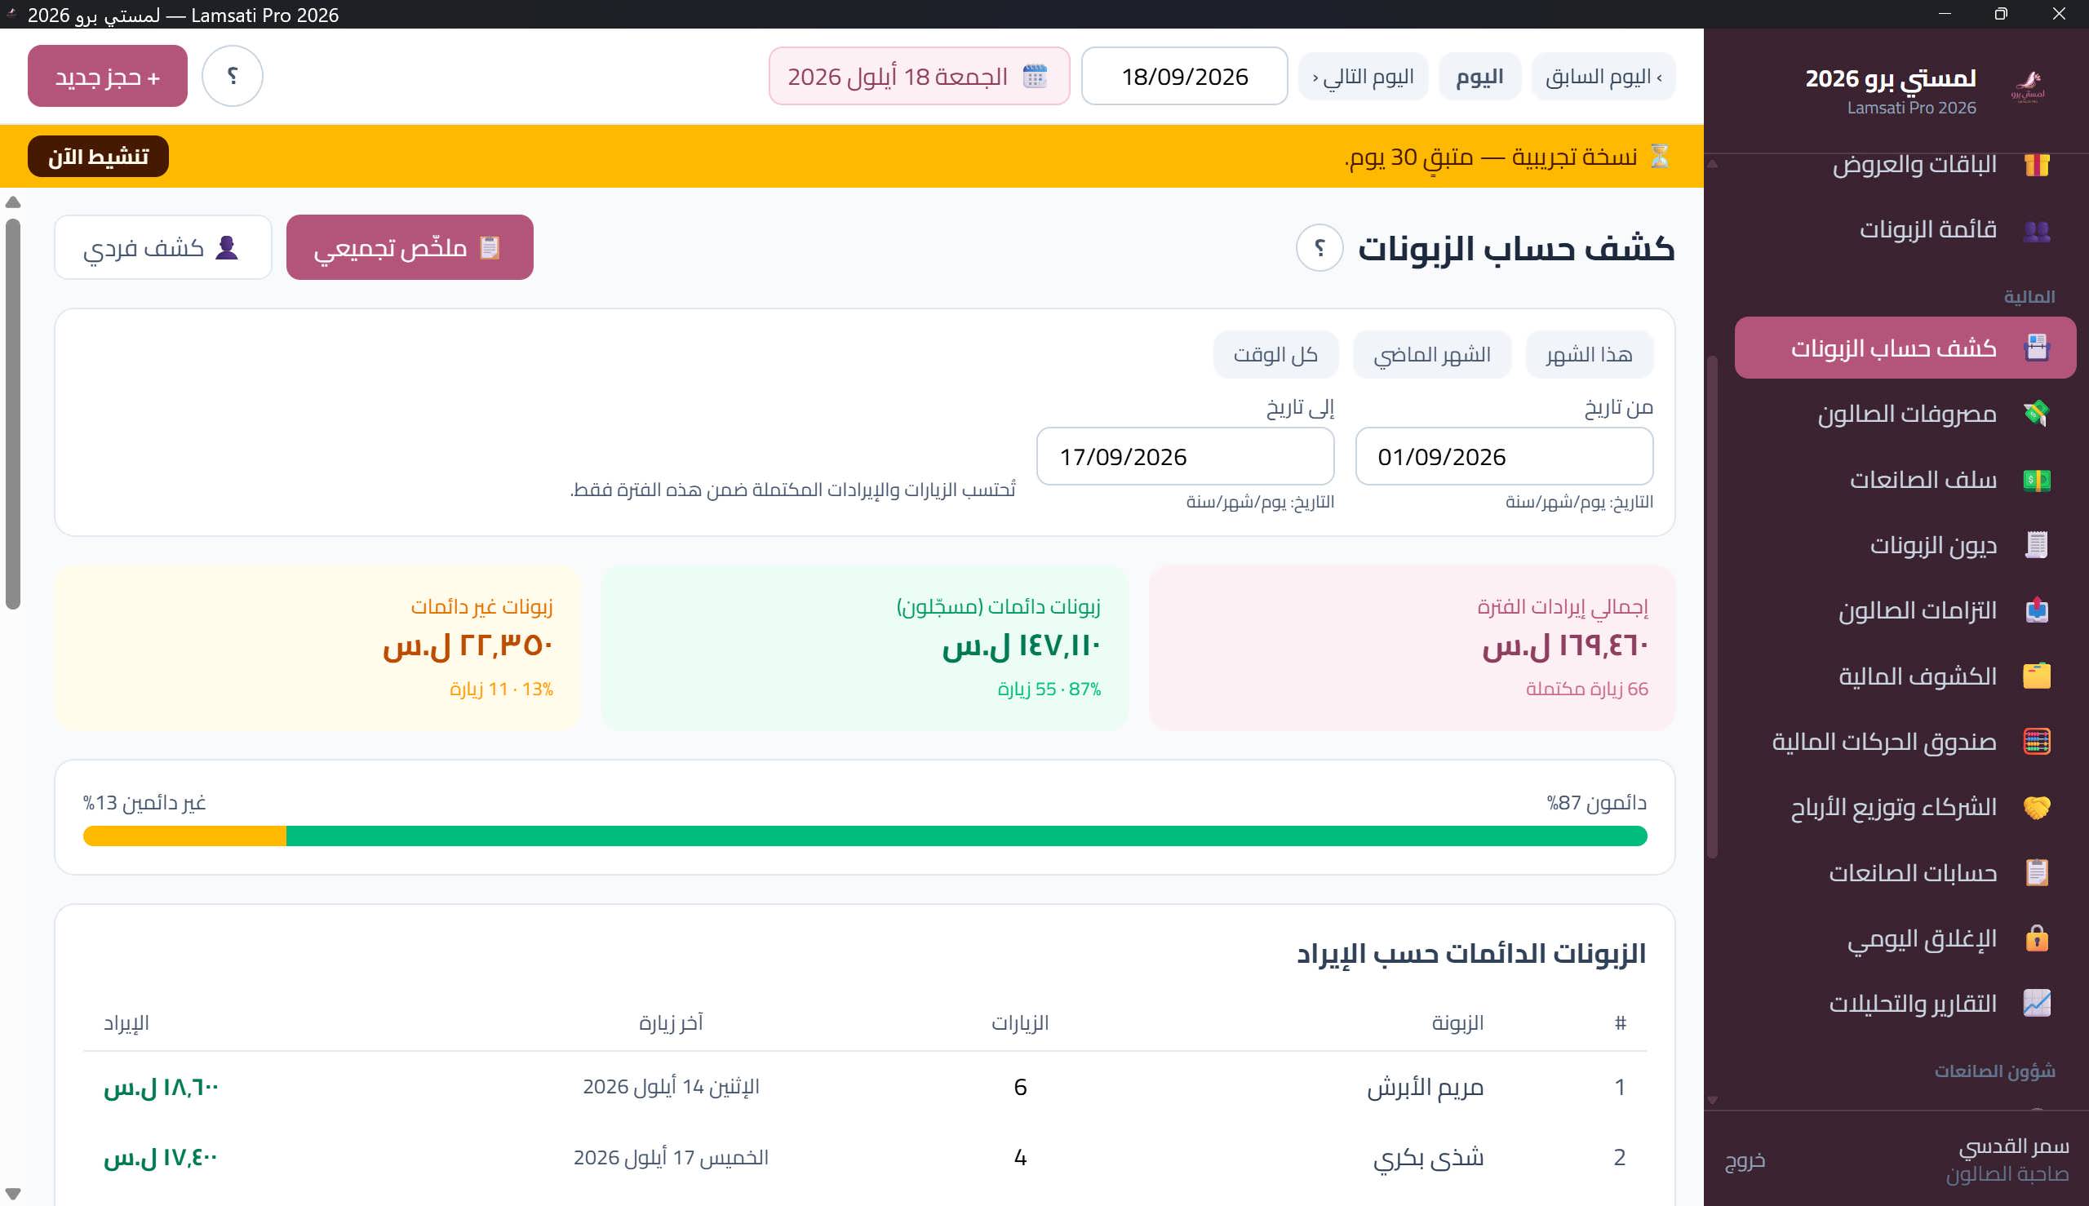
Task: Click calendar icon beside الجمعة 18 أيلول
Action: click(x=1035, y=76)
